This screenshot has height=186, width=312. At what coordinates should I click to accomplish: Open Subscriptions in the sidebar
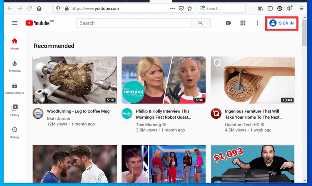14,89
